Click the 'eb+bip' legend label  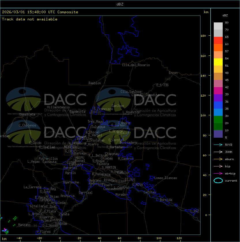pyautogui.click(x=230, y=174)
